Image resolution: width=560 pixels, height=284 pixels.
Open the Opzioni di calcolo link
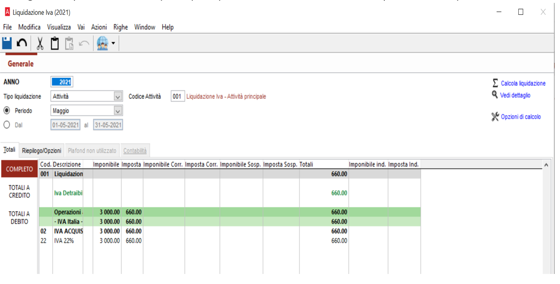pos(521,116)
